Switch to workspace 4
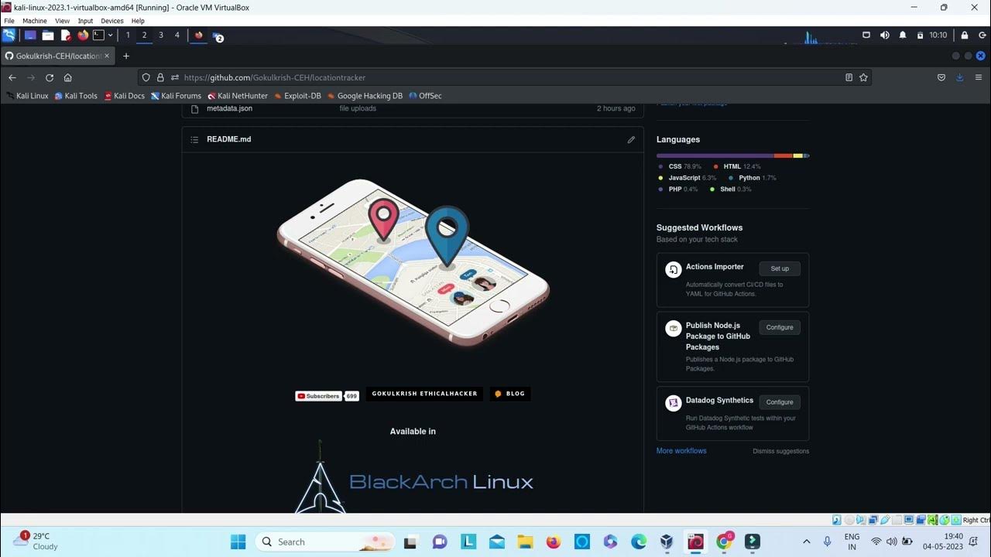Viewport: 991px width, 557px height. pyautogui.click(x=177, y=36)
